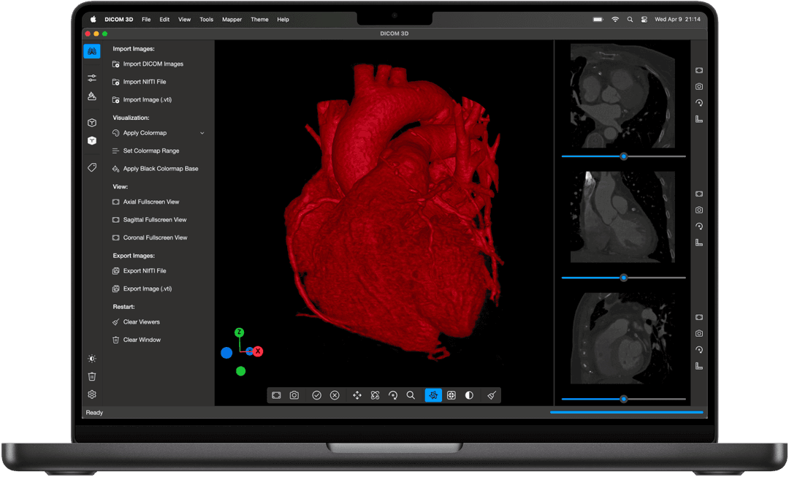Click Export NIfTI File

(145, 271)
